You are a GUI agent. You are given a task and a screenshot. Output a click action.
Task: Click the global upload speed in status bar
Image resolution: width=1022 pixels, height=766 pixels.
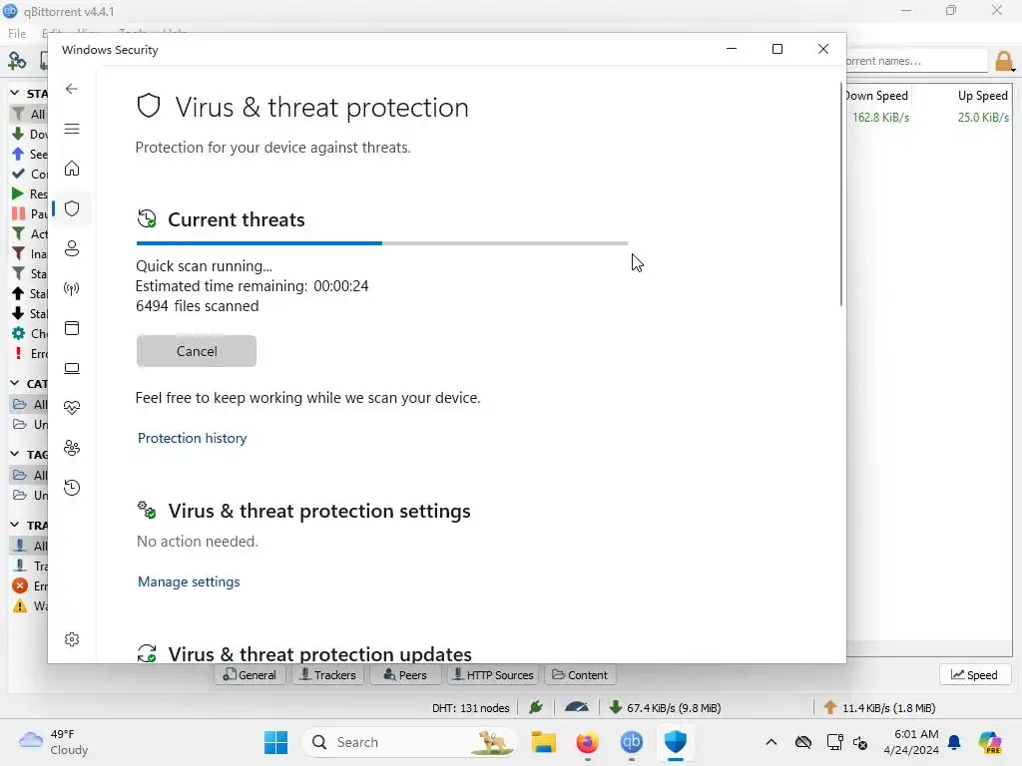[x=880, y=708]
